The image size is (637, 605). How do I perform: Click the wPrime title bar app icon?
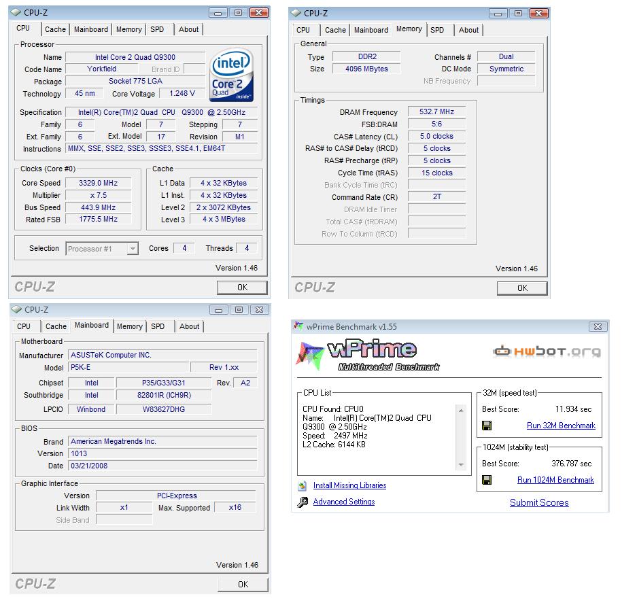click(x=298, y=326)
